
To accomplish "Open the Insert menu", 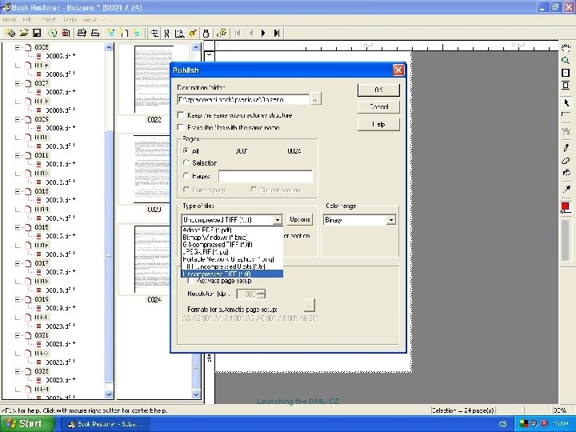I will pos(49,19).
